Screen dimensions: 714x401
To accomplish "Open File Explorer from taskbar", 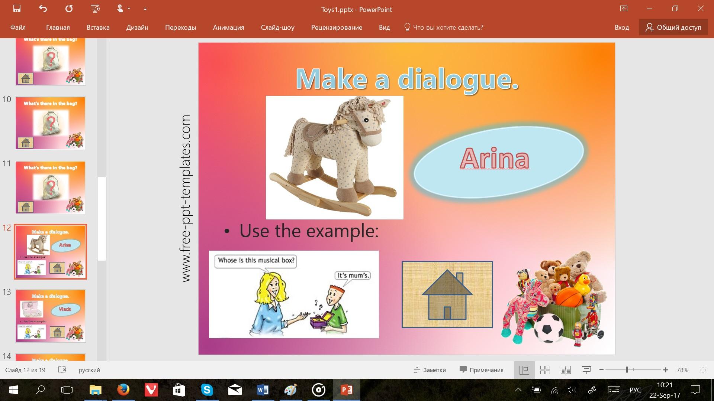I will click(96, 390).
